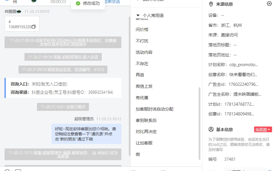Viewport: 278px width, 171px height.
Task: Click the 顾客状态 由 未标记 改为 高意愿 notice
Action: coord(63,154)
